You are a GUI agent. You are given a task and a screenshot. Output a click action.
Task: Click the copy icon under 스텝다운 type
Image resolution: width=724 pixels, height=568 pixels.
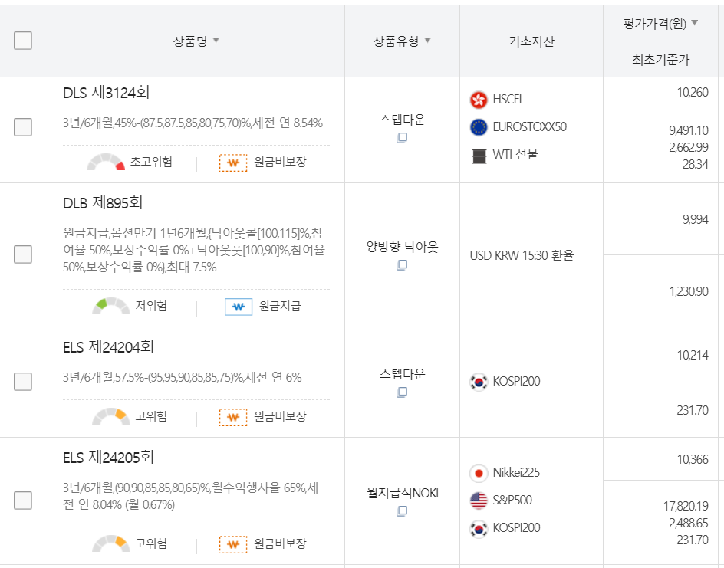click(400, 139)
